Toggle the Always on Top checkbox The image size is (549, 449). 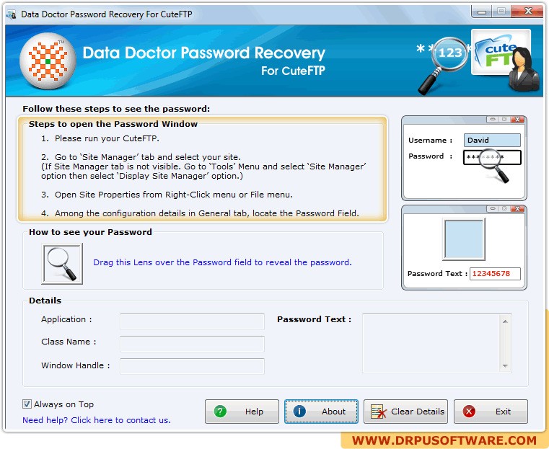coord(27,404)
